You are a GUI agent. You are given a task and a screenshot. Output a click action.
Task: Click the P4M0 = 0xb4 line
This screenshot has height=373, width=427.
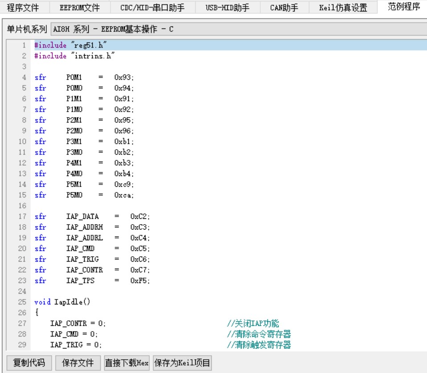[84, 174]
